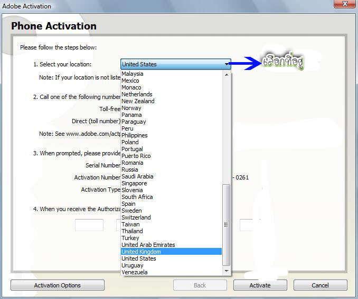Screen dimensions: 358x299
Task: Select United Arab Emirates in the list
Action: (x=172, y=245)
